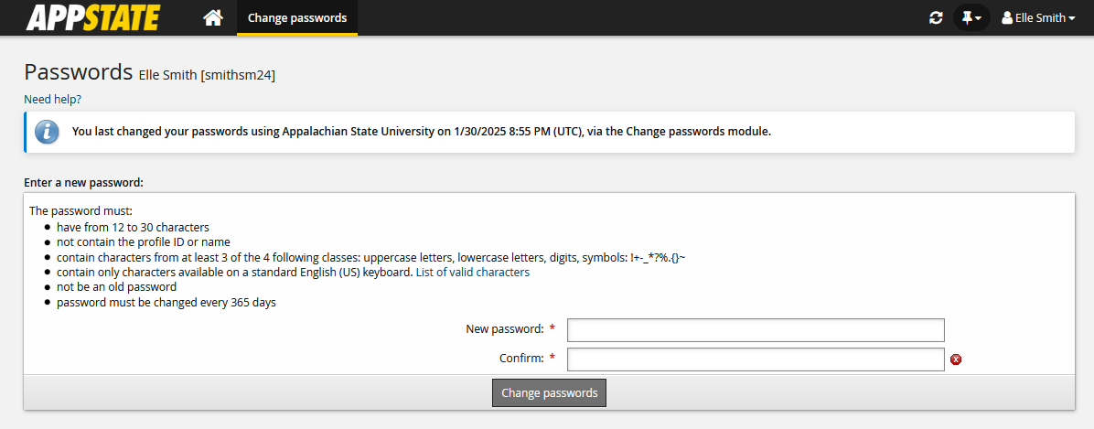This screenshot has height=429, width=1094.
Task: Click the username text smithsm24
Action: [238, 75]
